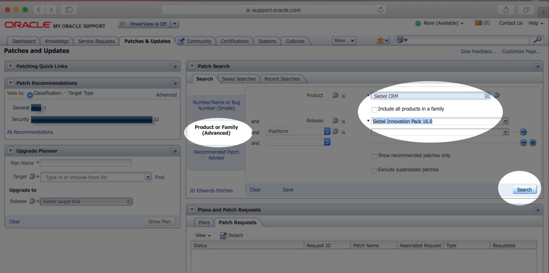Select Recommended Patch Advisor search option

tap(216, 155)
